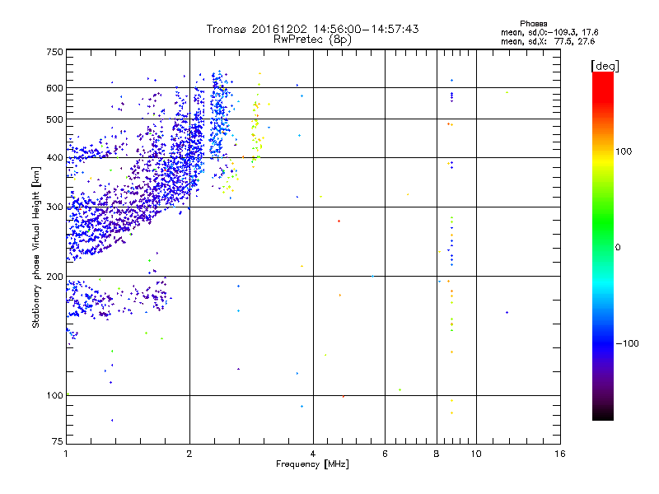659x494 pixels.
Task: Click the color bar tick label "-100"
Action: pyautogui.click(x=627, y=343)
